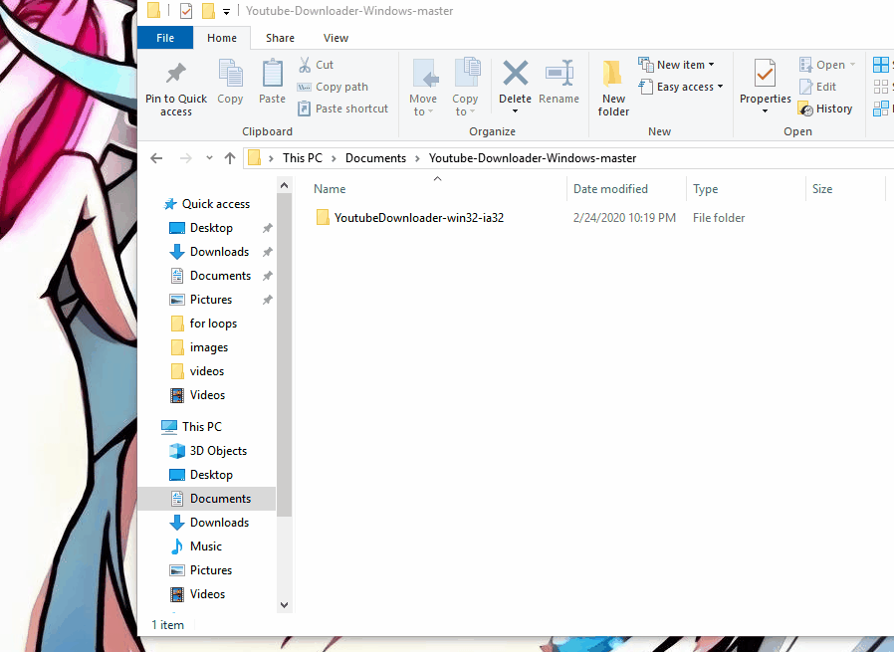
Task: Click the Delete X icon
Action: coord(515,74)
